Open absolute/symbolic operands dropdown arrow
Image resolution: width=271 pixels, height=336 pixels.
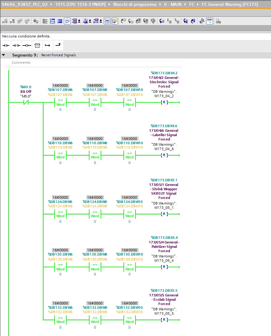point(79,21)
